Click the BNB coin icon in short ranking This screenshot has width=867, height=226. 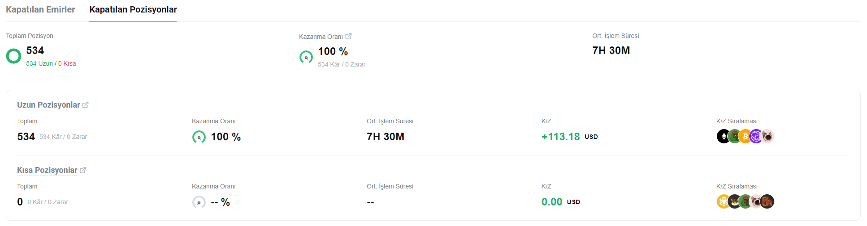[x=723, y=201]
